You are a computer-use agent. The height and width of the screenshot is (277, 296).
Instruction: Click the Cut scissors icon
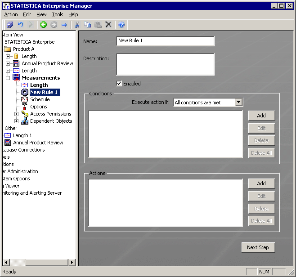pos(77,25)
